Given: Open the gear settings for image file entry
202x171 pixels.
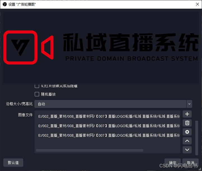Looking at the screenshot, I should point(187,132).
